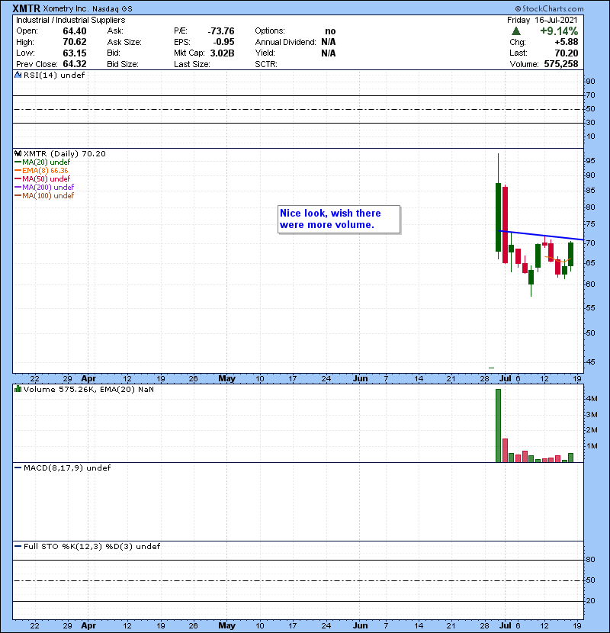This screenshot has height=633, width=610.
Task: Click the purple MA(200) legend dash
Action: (x=18, y=188)
